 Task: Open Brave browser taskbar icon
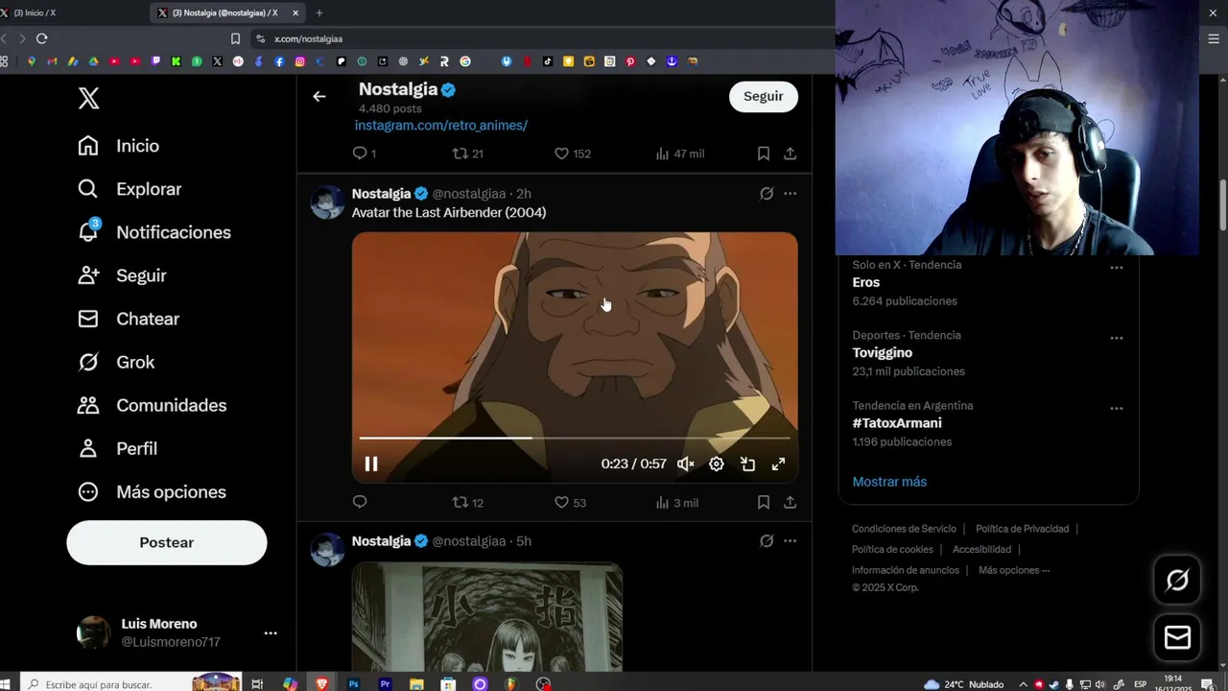[321, 684]
